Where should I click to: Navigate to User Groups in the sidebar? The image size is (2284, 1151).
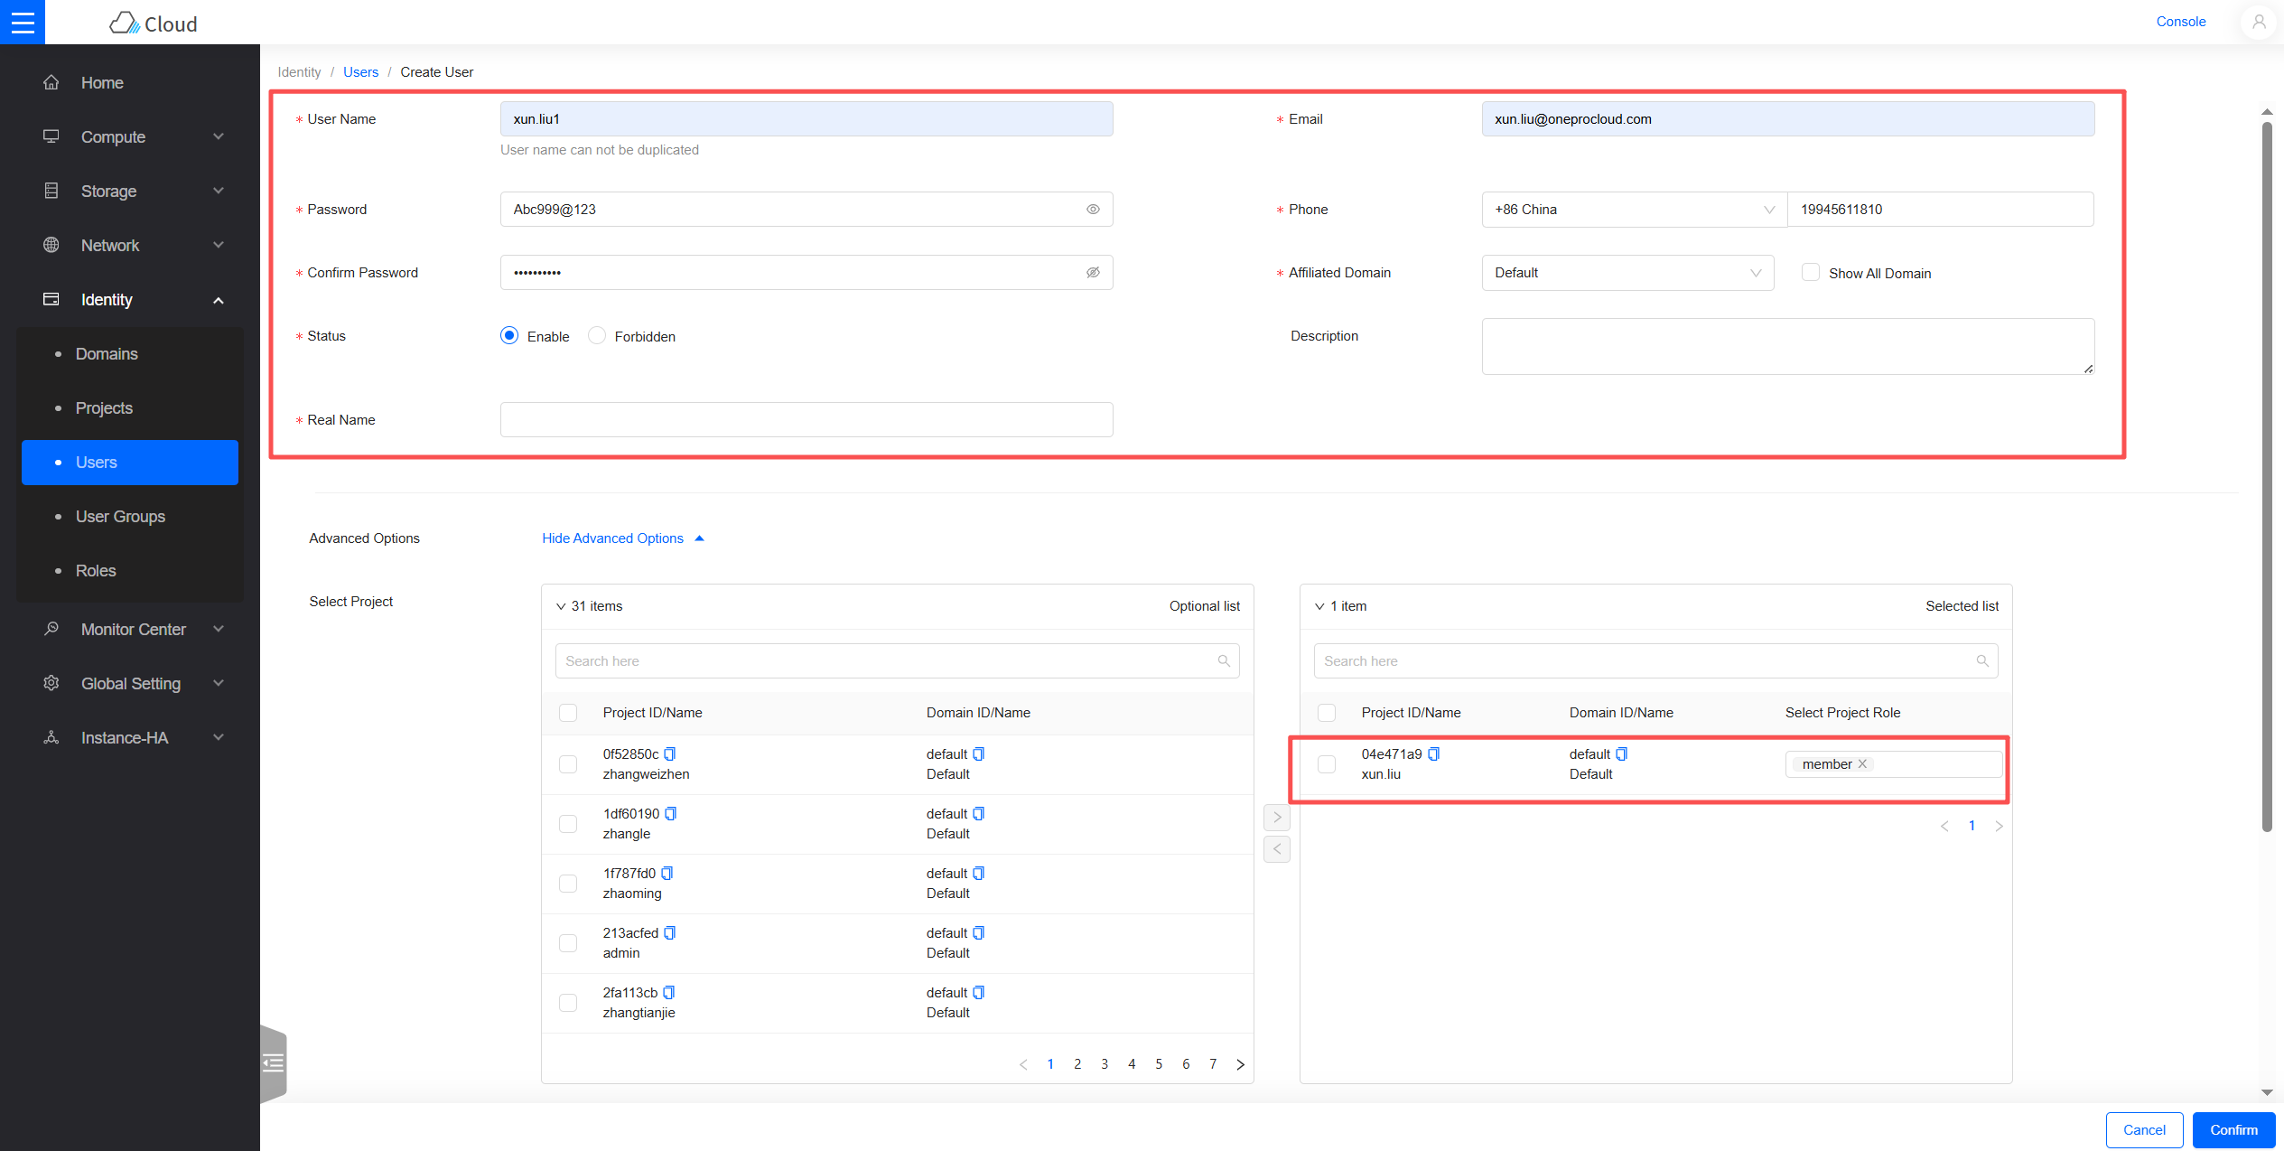tap(120, 516)
